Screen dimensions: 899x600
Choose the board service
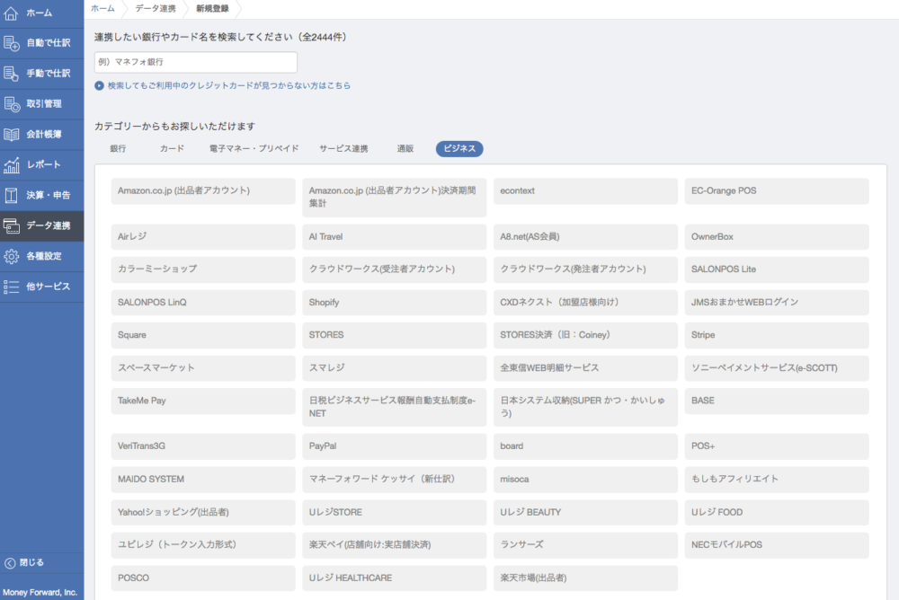(585, 446)
